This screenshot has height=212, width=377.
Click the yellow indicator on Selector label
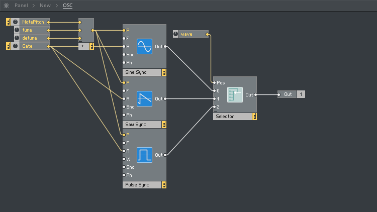click(254, 117)
